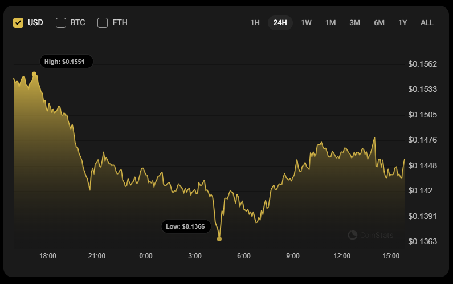This screenshot has height=284, width=453.
Task: Click the $0.1533 axis label
Action: point(422,89)
